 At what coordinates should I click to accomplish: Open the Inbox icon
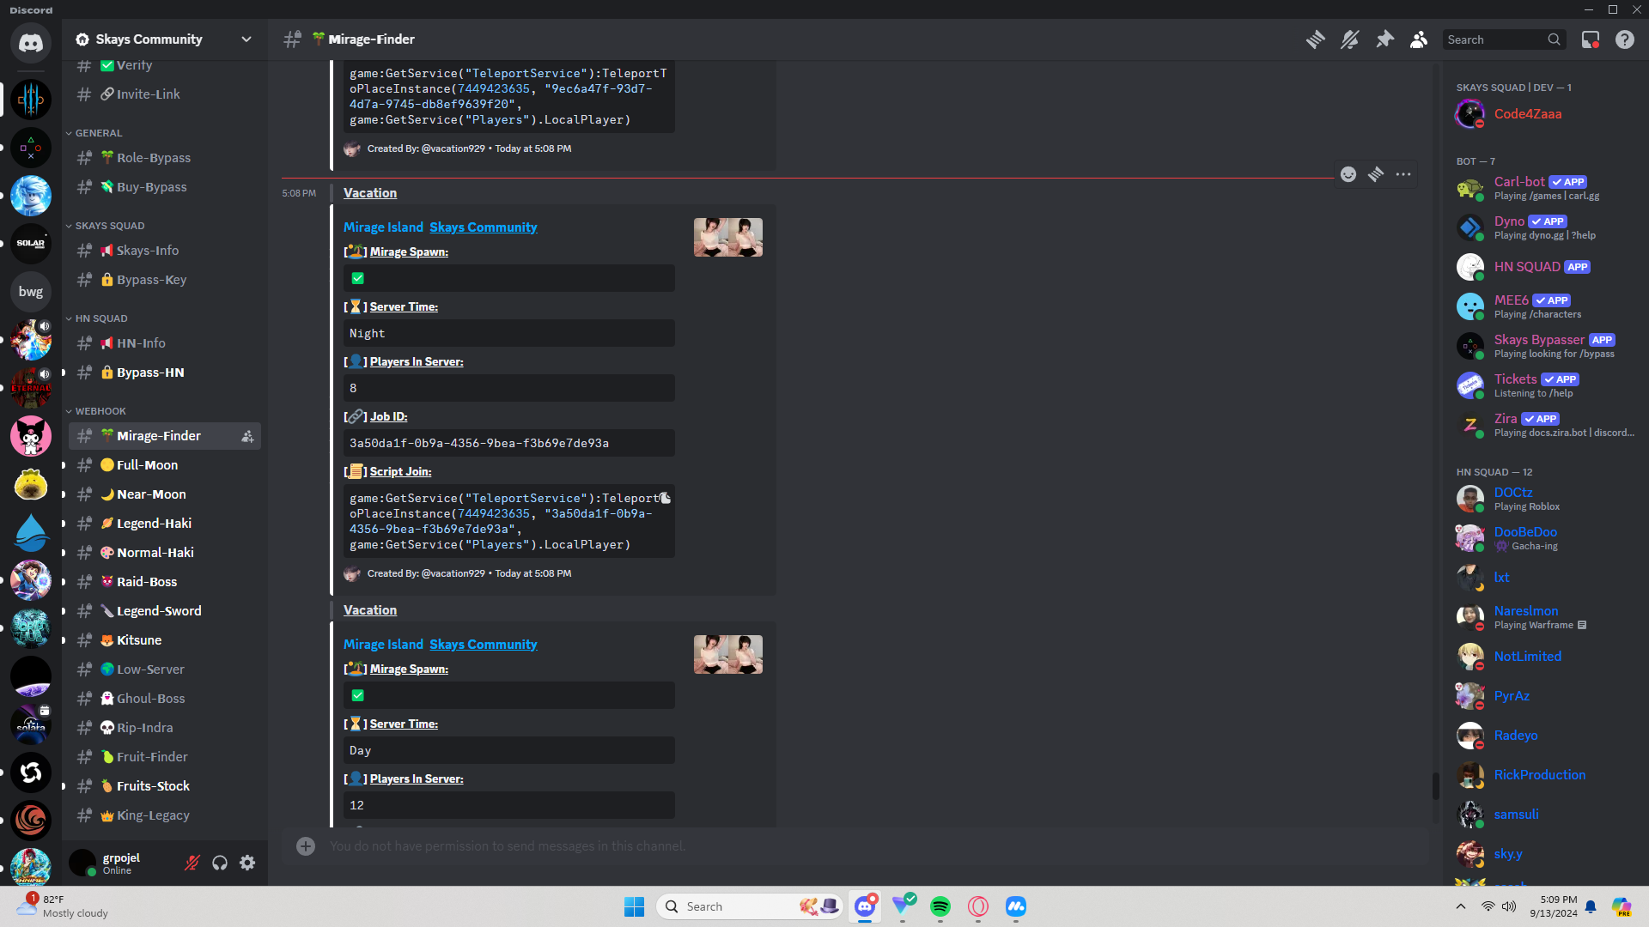point(1591,39)
